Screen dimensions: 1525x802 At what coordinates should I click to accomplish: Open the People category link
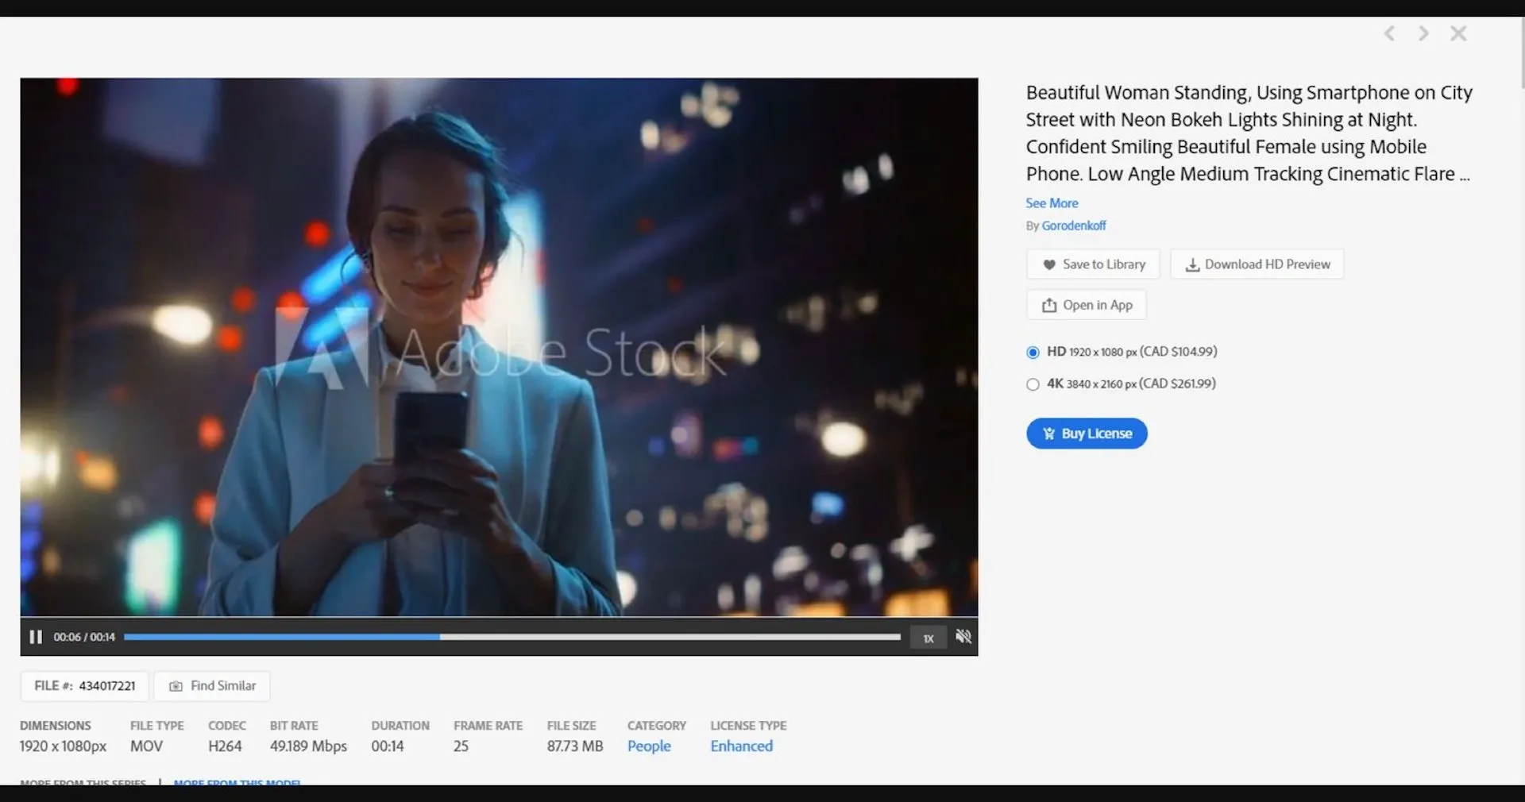point(649,746)
